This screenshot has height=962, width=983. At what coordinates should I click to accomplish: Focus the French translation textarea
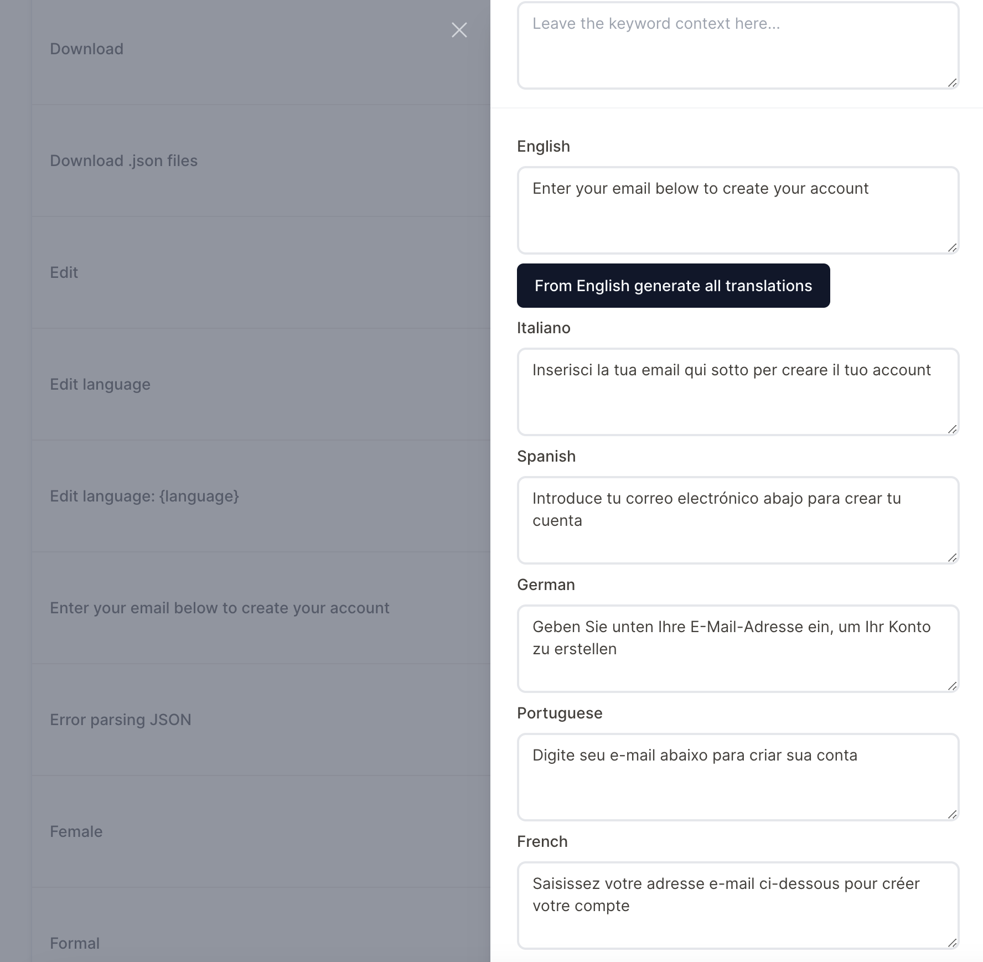pyautogui.click(x=738, y=906)
